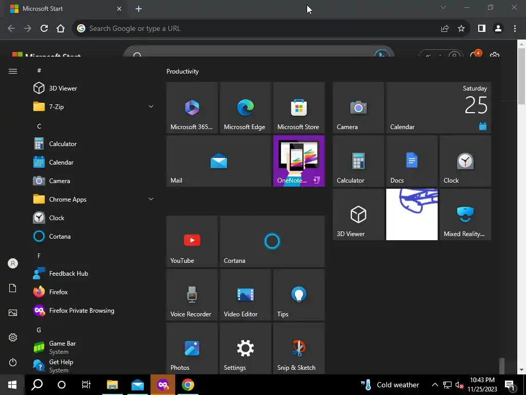Screen dimensions: 526x395
Task: Launch Firefox from the app list
Action: pos(94,292)
